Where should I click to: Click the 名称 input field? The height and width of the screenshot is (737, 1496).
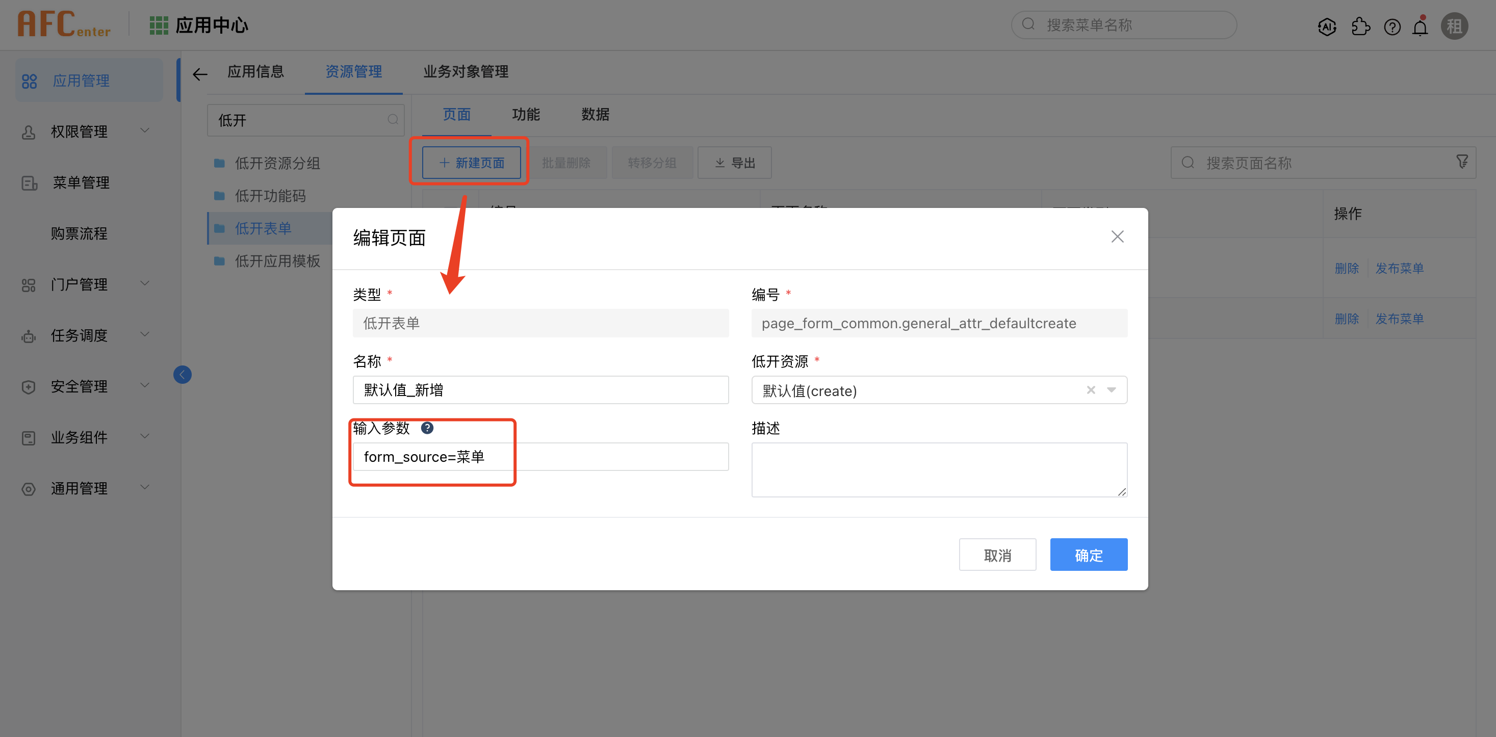coord(540,390)
